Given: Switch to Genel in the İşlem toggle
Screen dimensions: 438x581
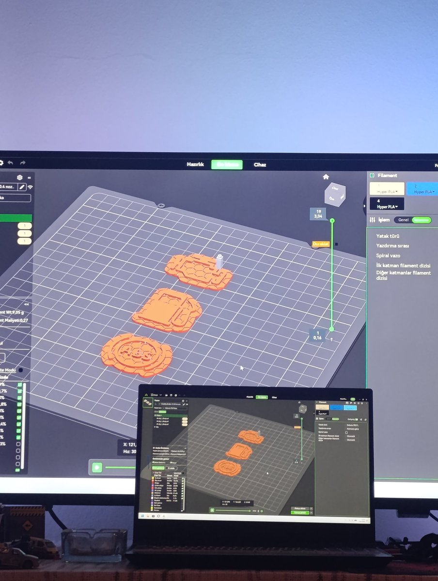Looking at the screenshot, I should point(403,220).
